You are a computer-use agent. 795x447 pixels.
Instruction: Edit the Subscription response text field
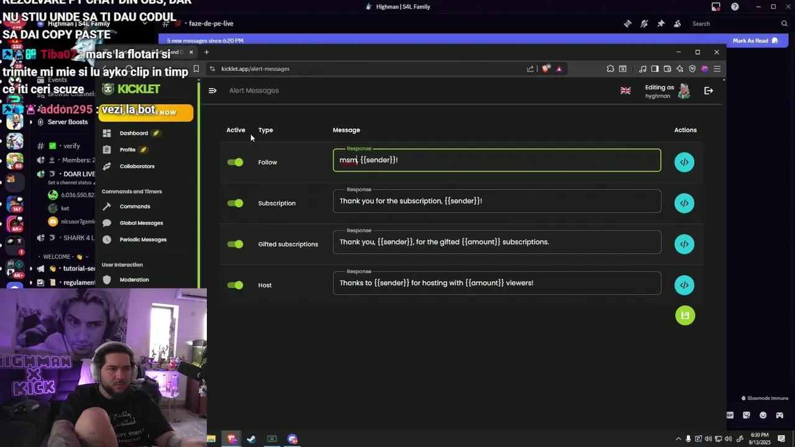pyautogui.click(x=497, y=201)
